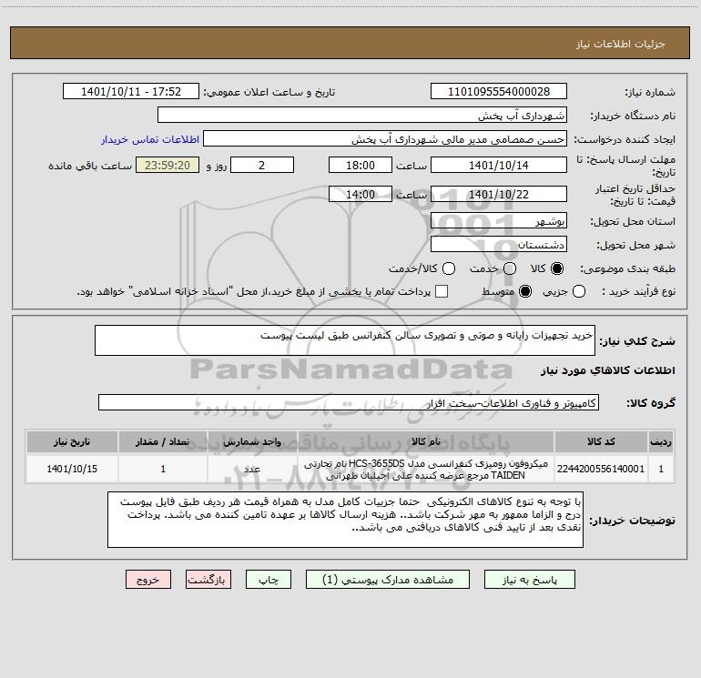Click page title جزئیات اطلاعات نیاز
This screenshot has height=678, width=701.
coord(621,44)
